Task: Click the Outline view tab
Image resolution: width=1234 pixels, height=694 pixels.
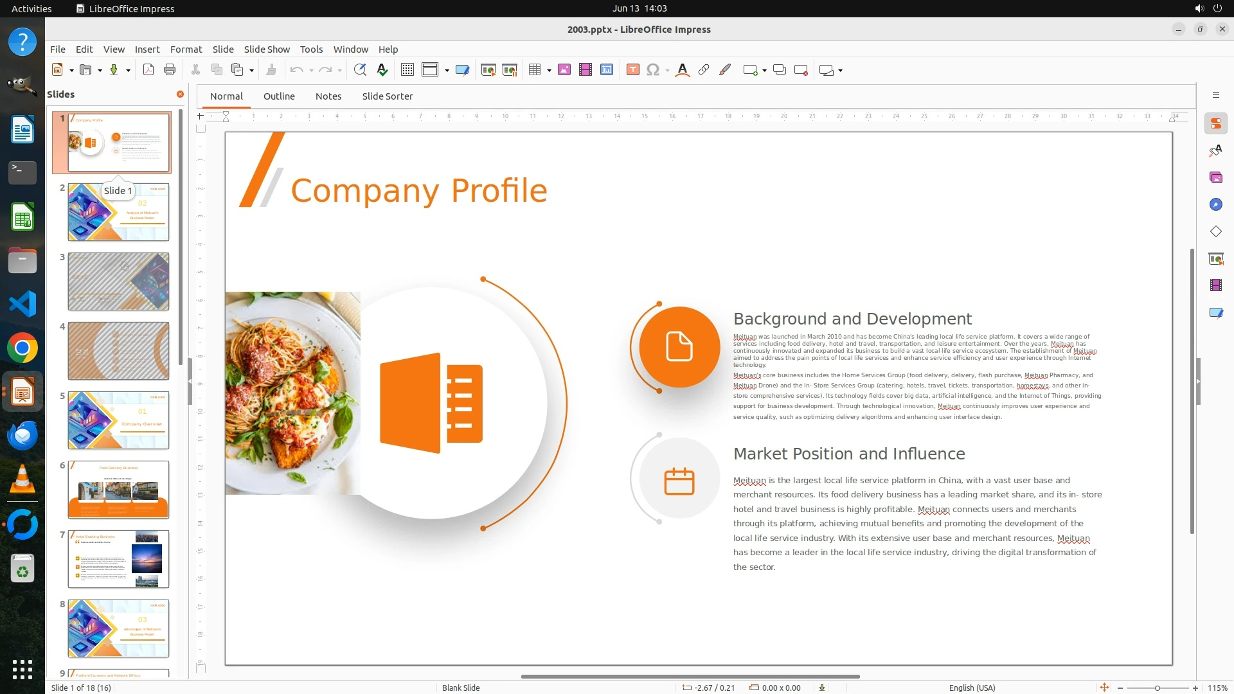Action: pos(279,96)
